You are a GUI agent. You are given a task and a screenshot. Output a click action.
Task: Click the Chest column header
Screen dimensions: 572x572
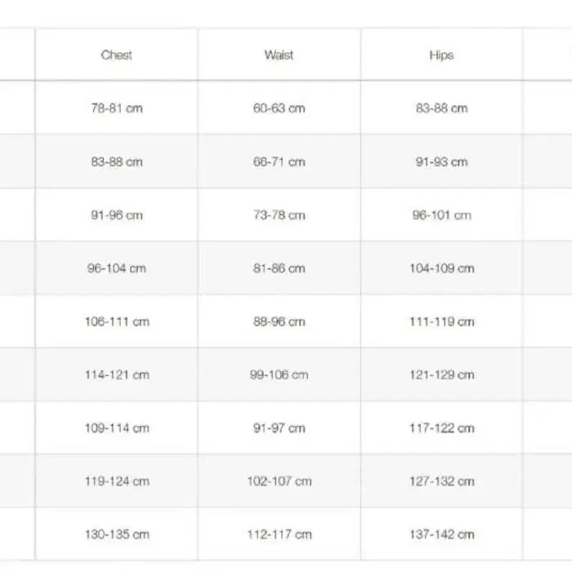(117, 55)
